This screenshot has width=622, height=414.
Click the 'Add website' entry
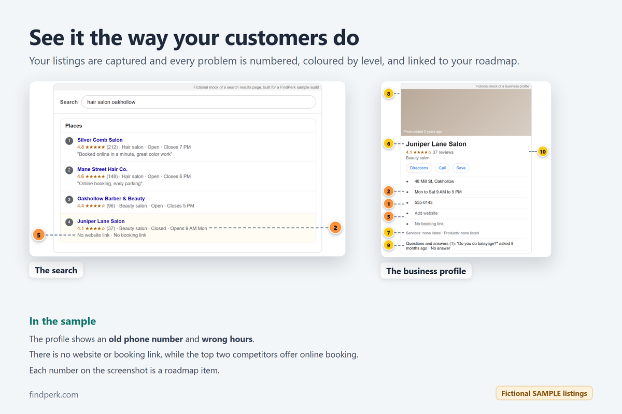pos(426,213)
